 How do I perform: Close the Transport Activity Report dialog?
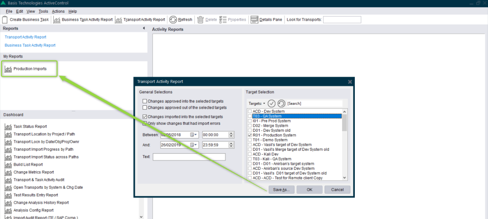(x=350, y=81)
